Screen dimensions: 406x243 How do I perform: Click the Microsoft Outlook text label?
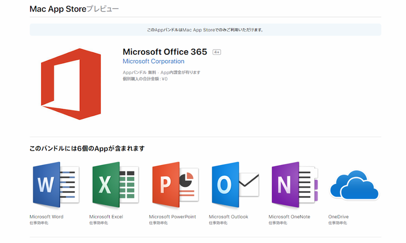[x=228, y=217]
